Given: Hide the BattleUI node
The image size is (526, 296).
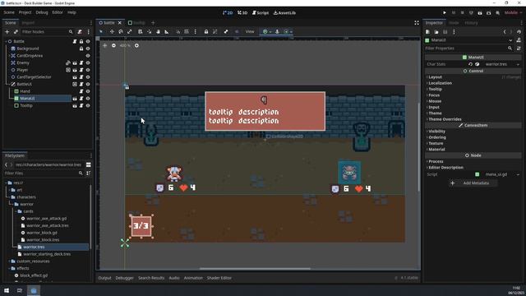Looking at the screenshot, I should click(88, 84).
